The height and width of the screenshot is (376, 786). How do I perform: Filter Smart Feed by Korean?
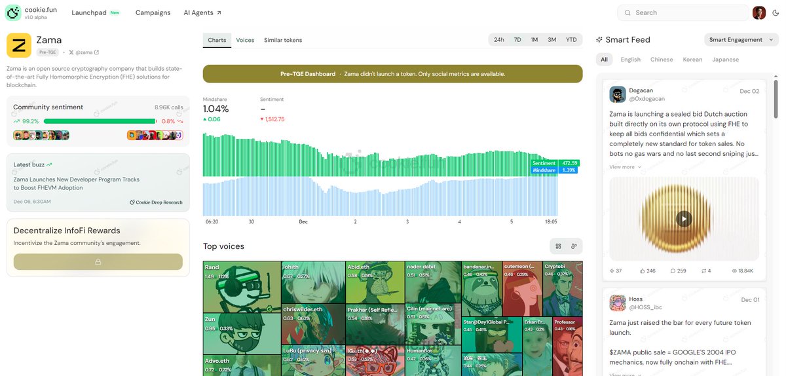[692, 60]
